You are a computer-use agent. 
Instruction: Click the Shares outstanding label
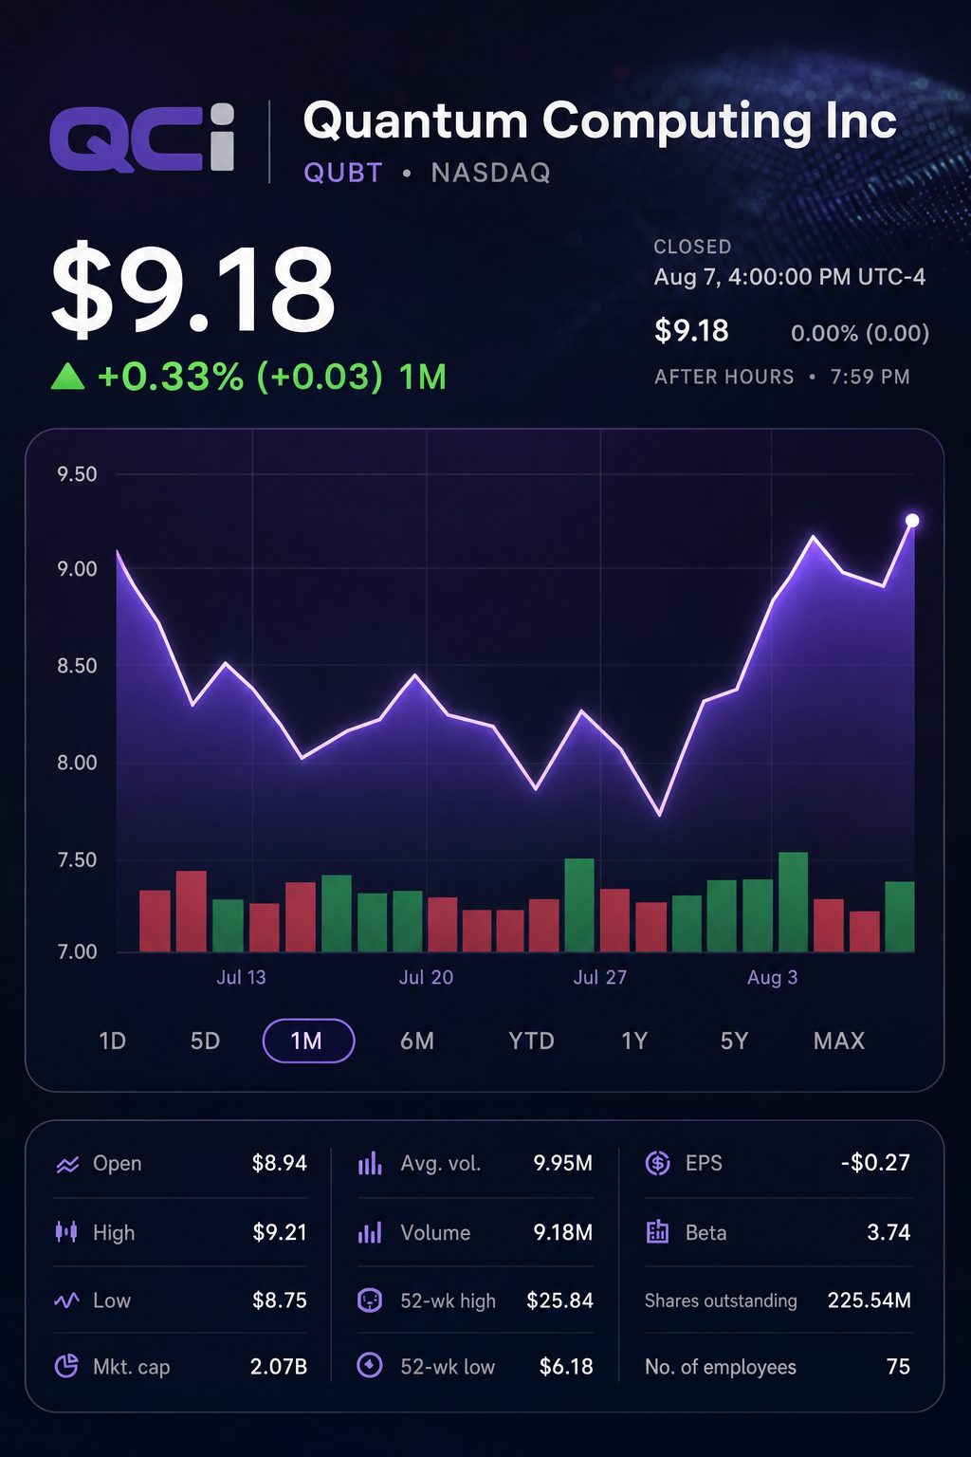721,1300
